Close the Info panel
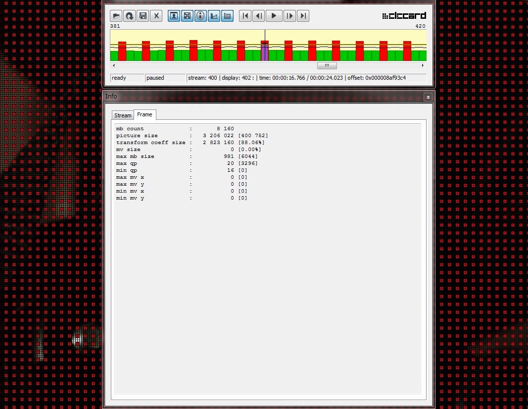Viewport: 528px width, 409px height. point(428,97)
